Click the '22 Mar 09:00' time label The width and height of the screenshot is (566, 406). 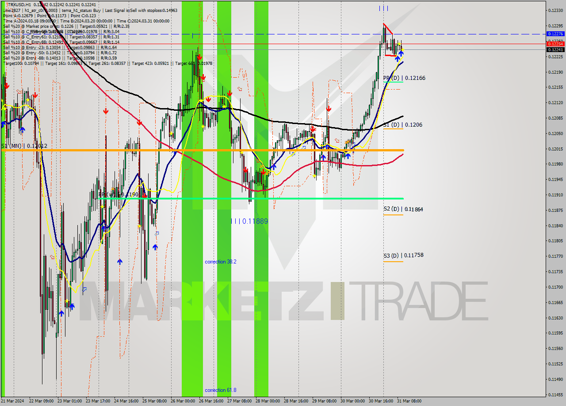coord(40,401)
